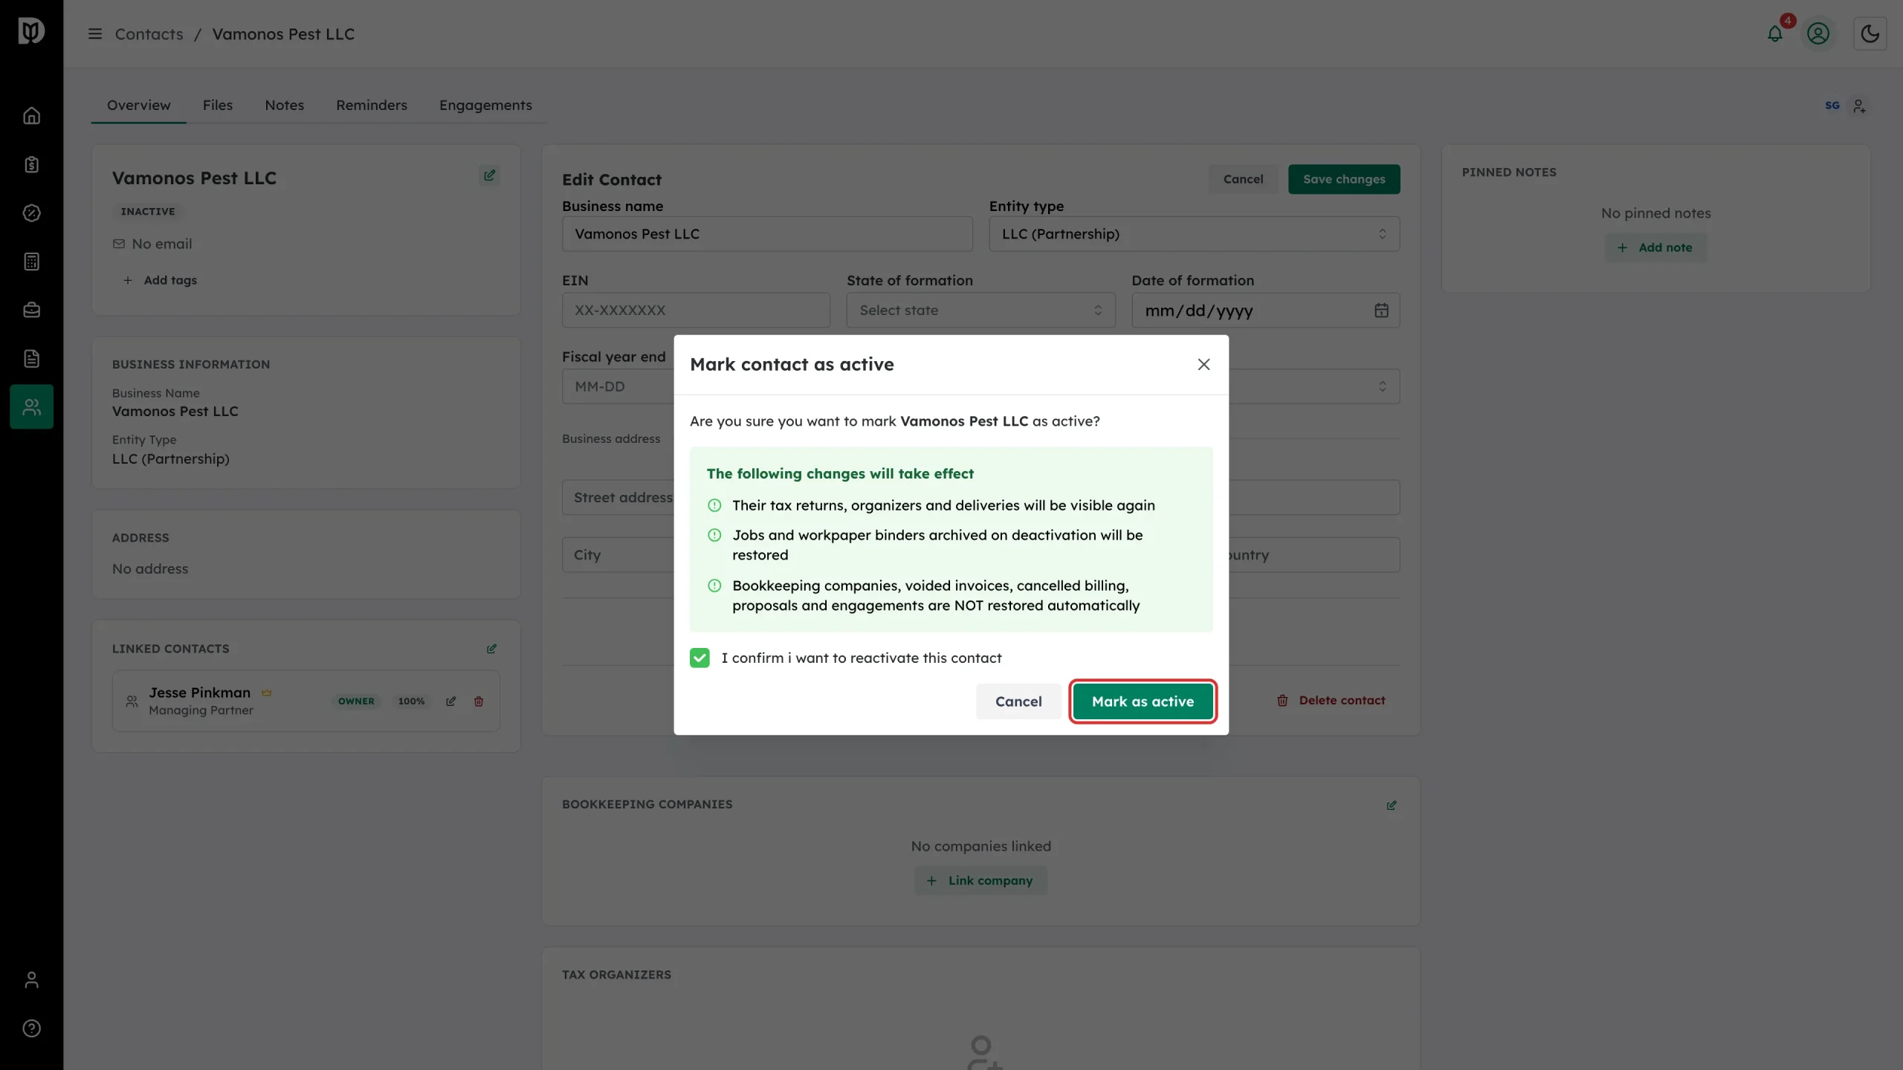Switch to the Engagements tab
The image size is (1903, 1070).
pyautogui.click(x=485, y=106)
